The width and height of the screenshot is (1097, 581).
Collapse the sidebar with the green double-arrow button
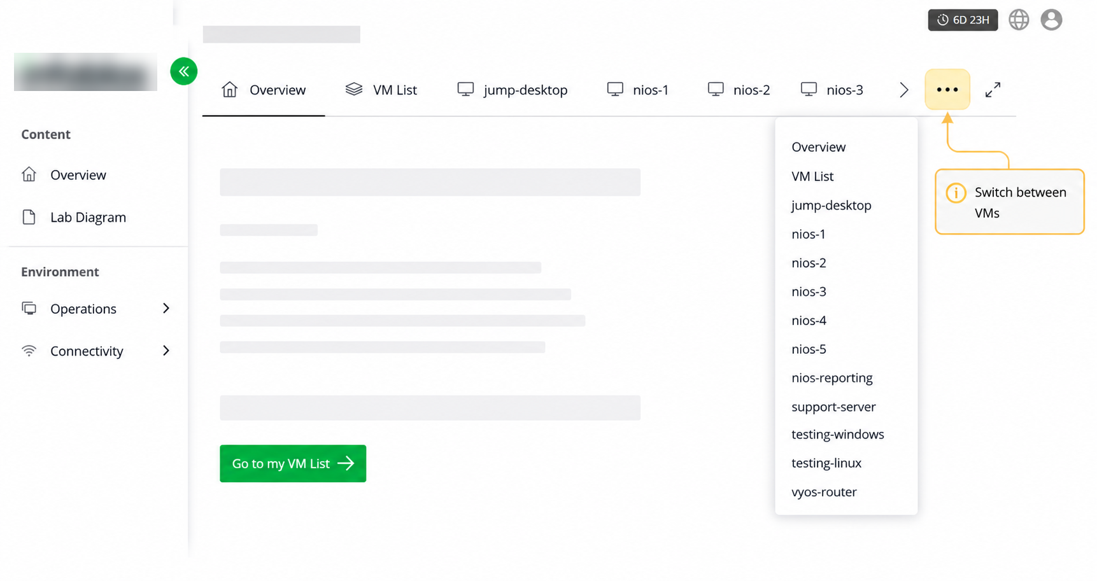click(x=183, y=71)
